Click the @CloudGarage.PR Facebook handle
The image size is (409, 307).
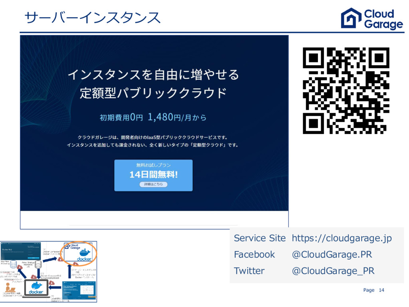pos(332,254)
